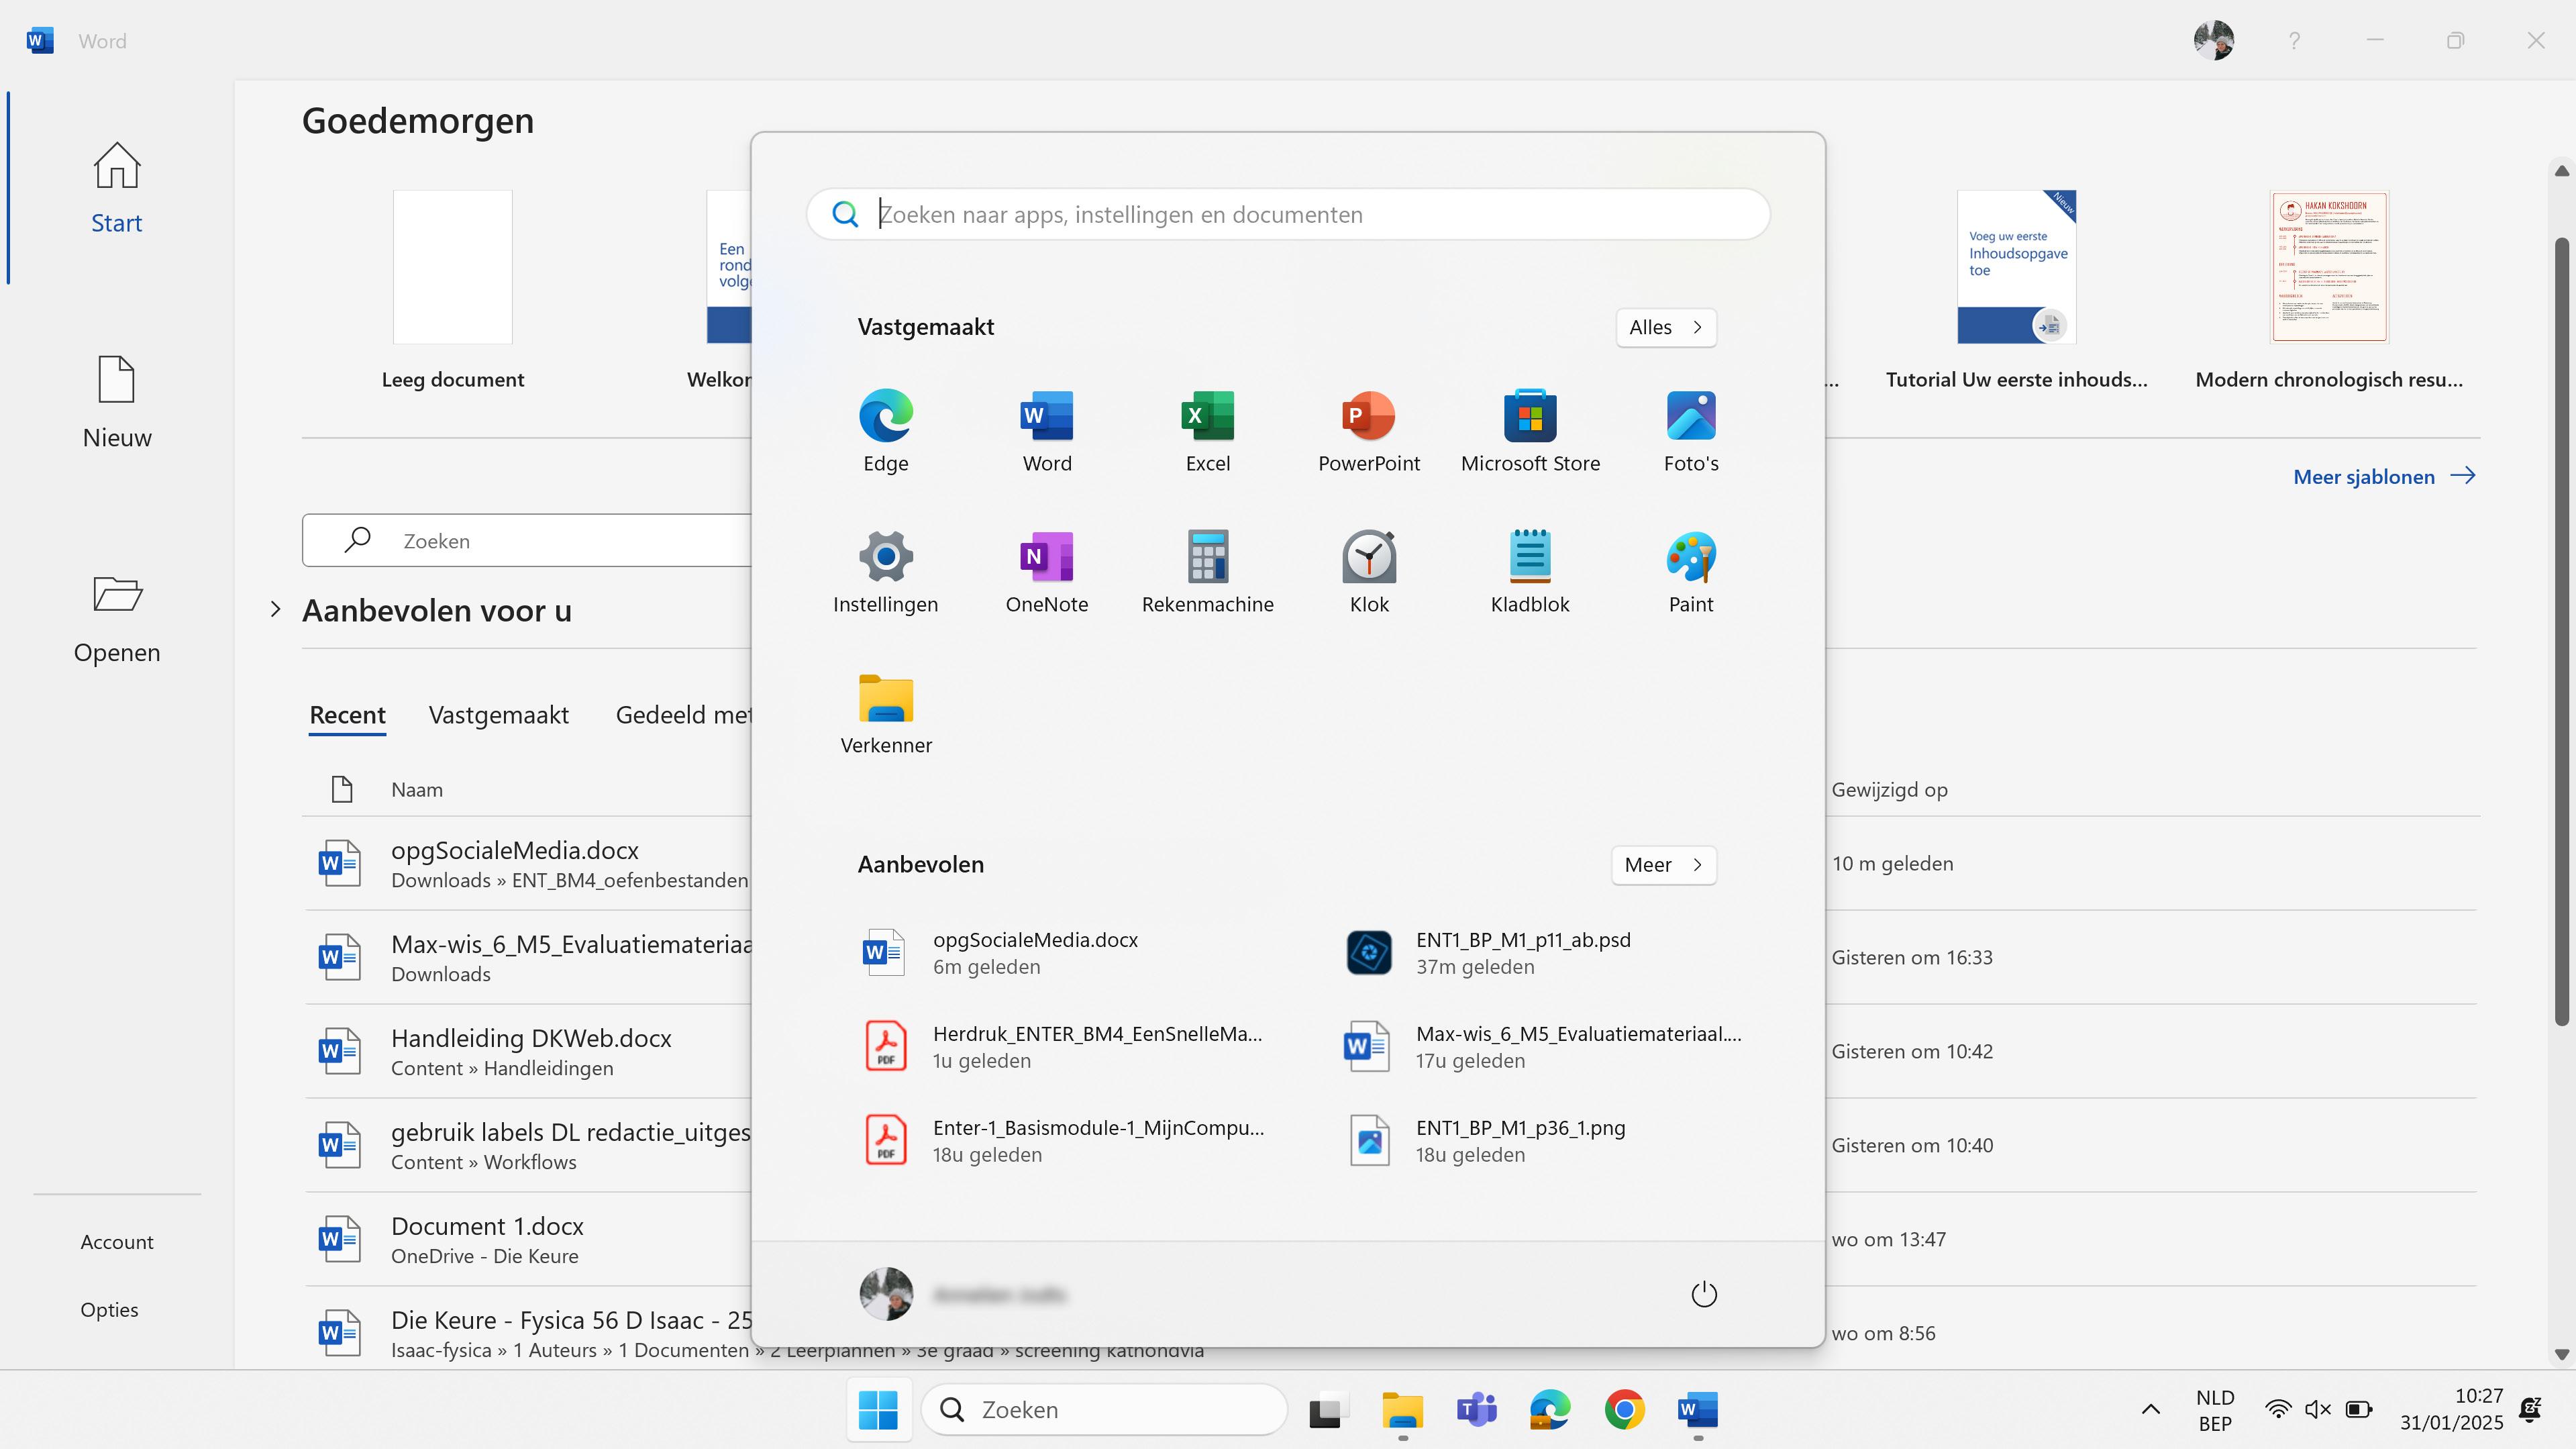Viewport: 2576px width, 1449px height.
Task: Open Microsoft Teams from taskbar
Action: coord(1476,1410)
